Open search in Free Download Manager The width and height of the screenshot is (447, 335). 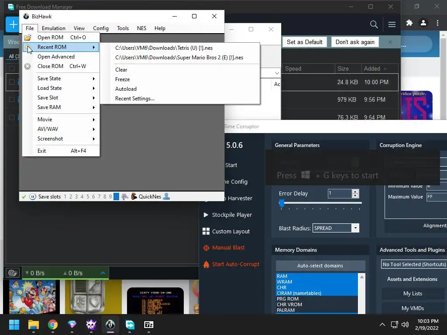(374, 24)
